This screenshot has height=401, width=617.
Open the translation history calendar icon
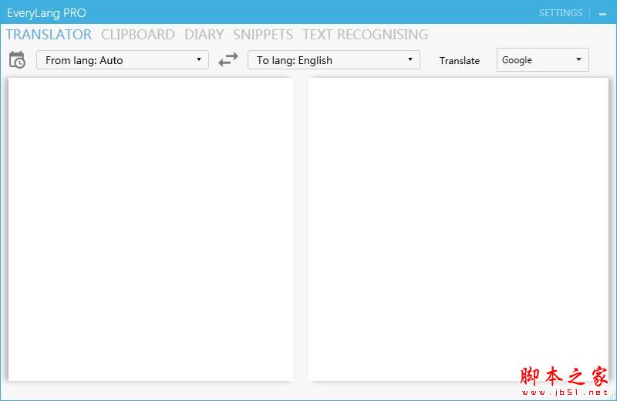[17, 60]
